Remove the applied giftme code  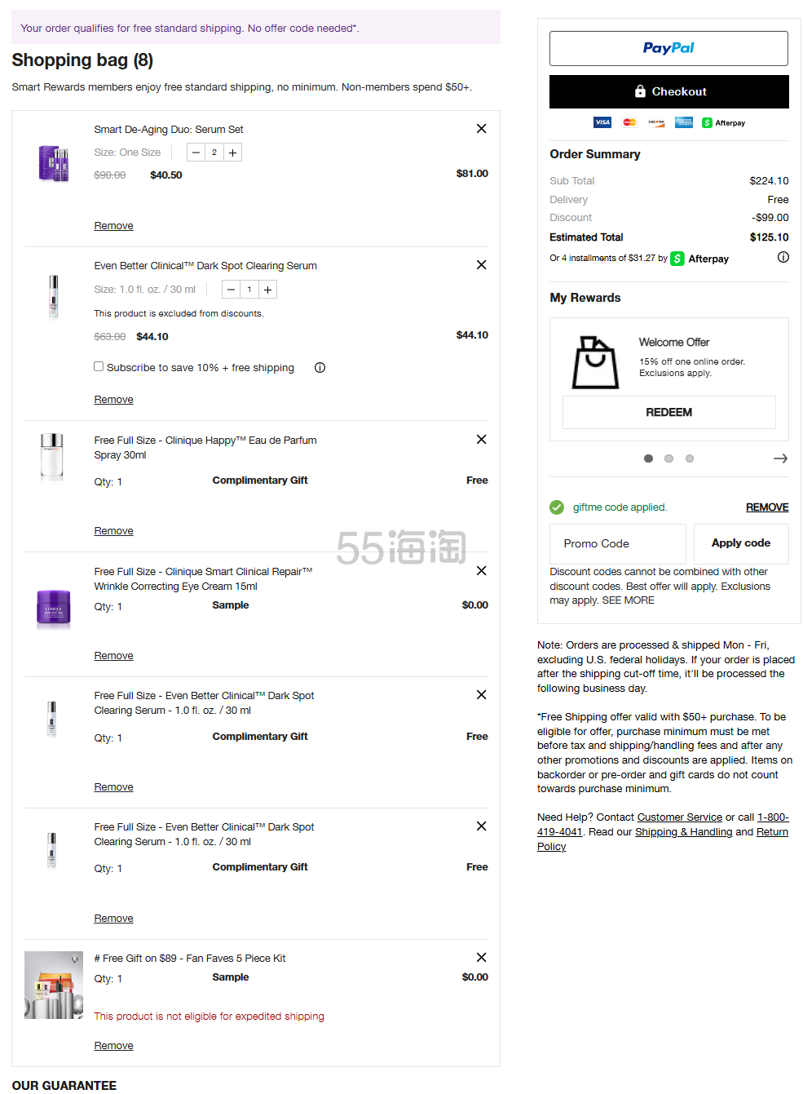pyautogui.click(x=766, y=507)
